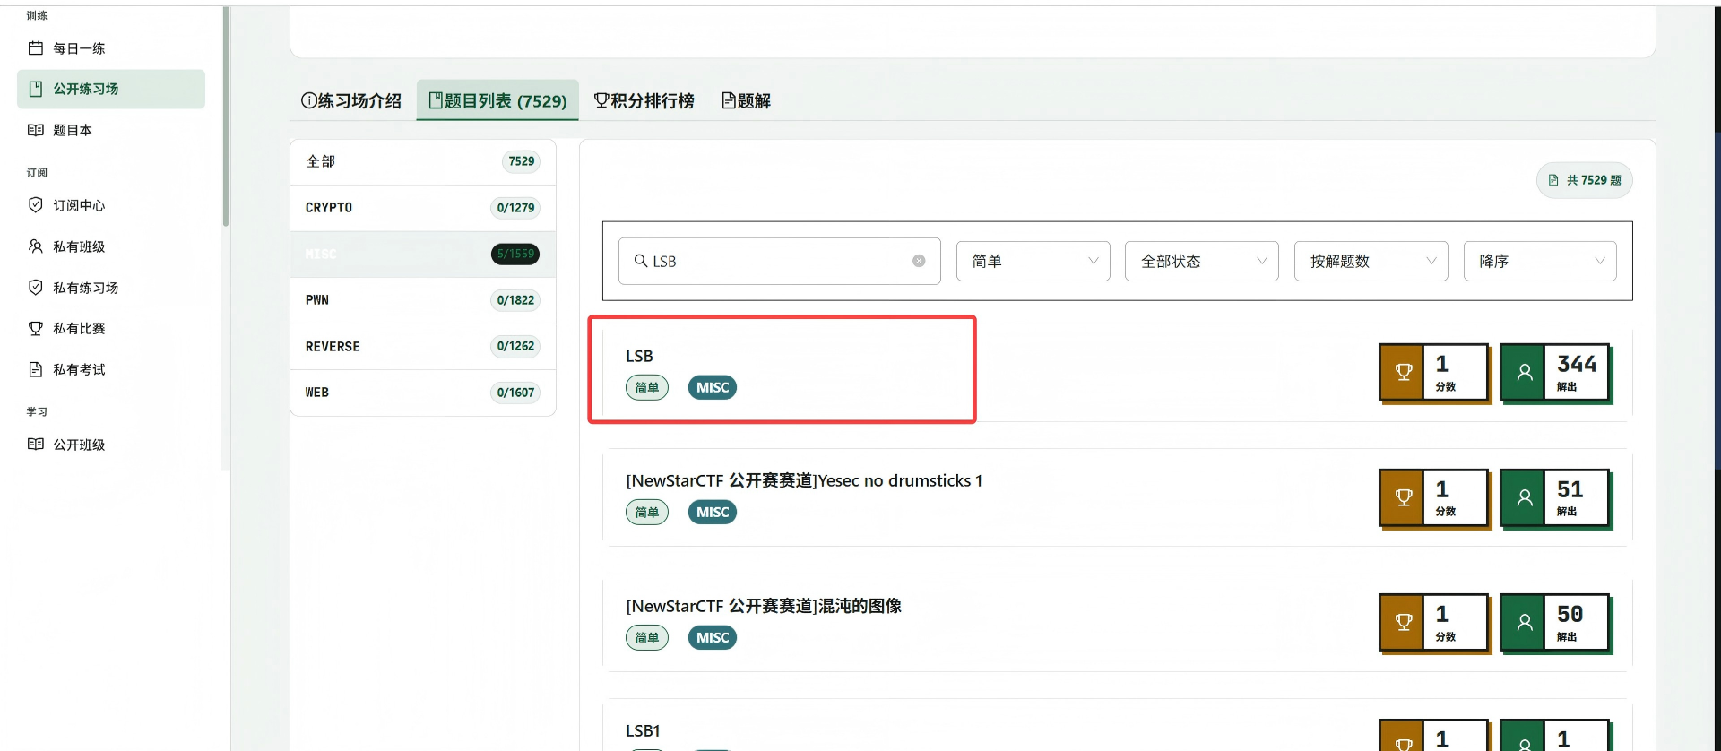The image size is (1721, 751).
Task: Click the 私有比赛 trophy icon
Action: click(36, 328)
